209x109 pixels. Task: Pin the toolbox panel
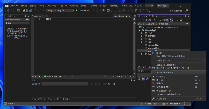[26, 16]
